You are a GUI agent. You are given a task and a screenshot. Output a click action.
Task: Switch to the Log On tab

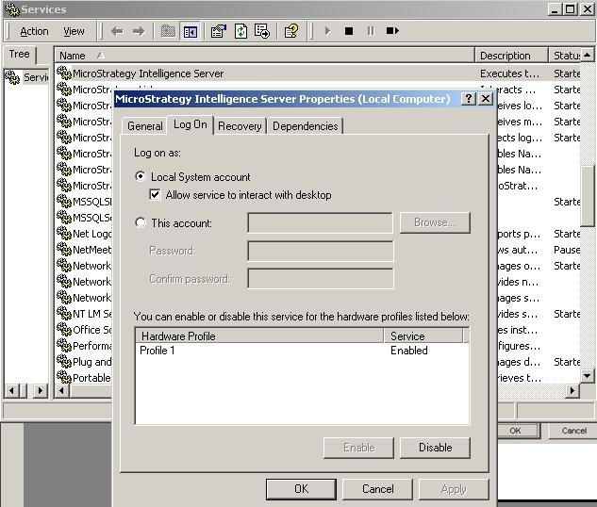click(190, 124)
